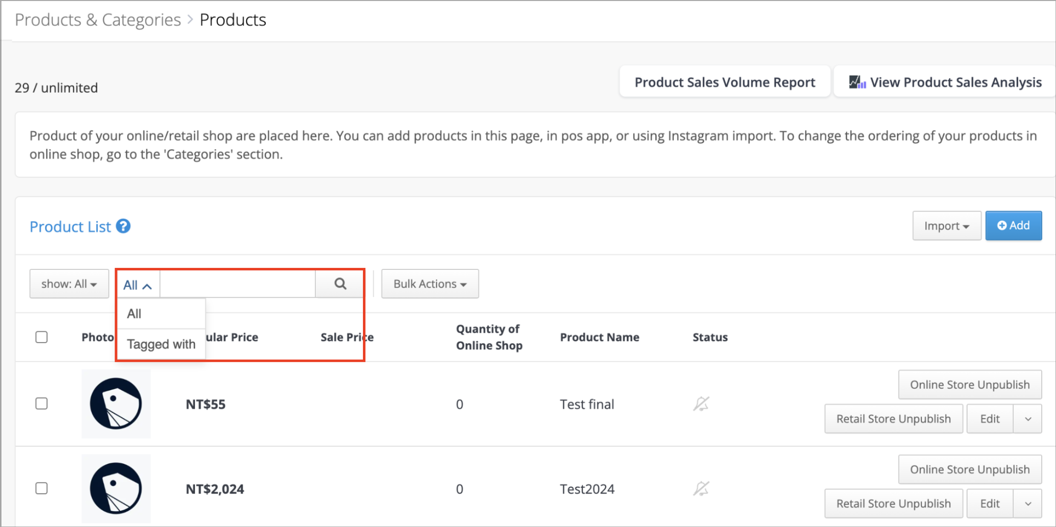Click the 'Products' breadcrumb title
The height and width of the screenshot is (527, 1056).
[x=233, y=20]
